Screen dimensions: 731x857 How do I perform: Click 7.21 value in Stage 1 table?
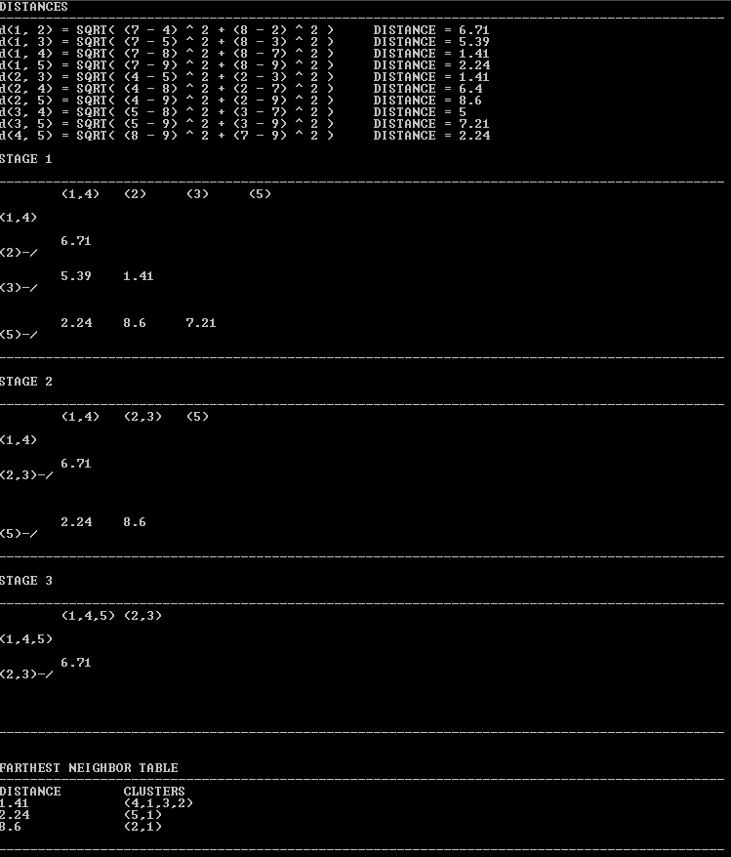201,323
